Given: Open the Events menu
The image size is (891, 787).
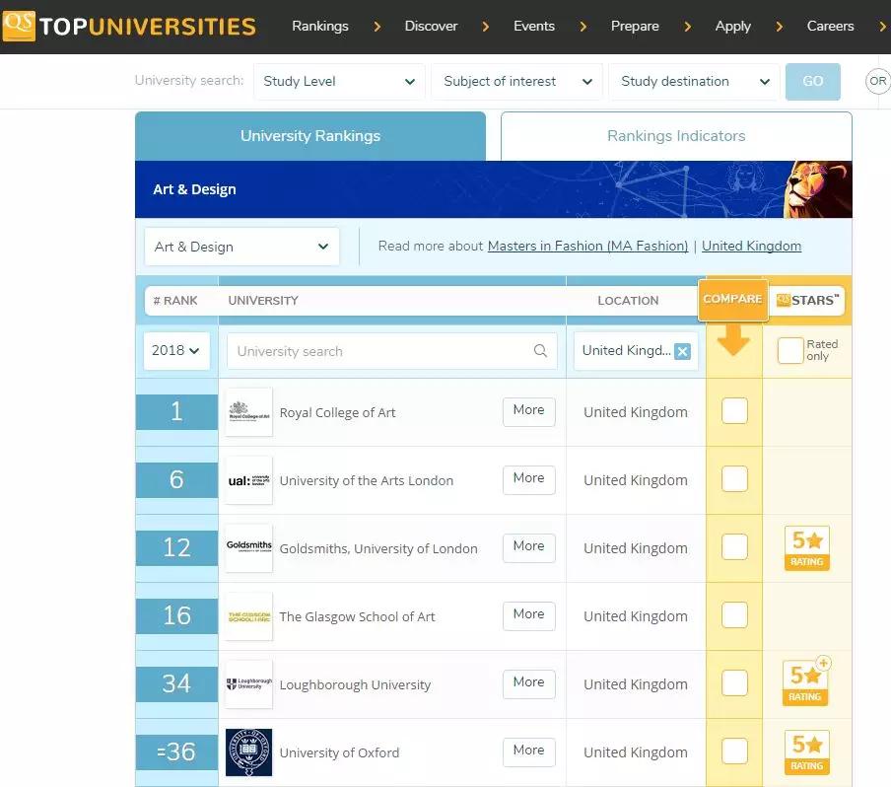Looking at the screenshot, I should [534, 27].
